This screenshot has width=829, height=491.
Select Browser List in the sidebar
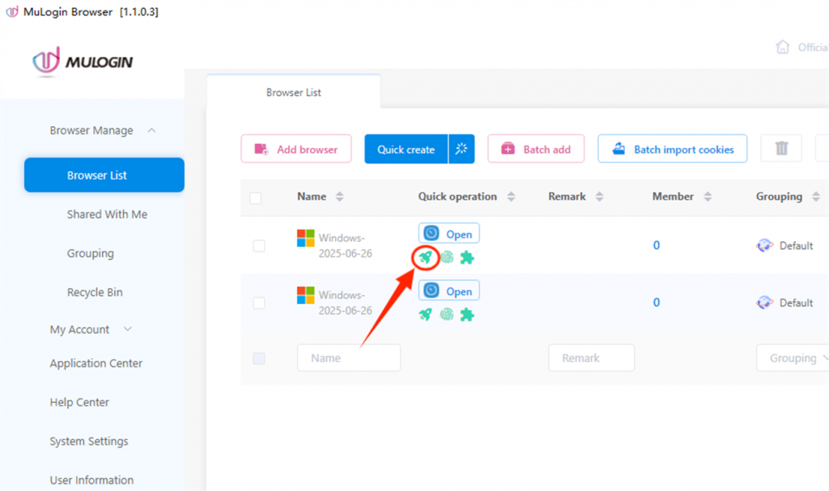coord(104,175)
